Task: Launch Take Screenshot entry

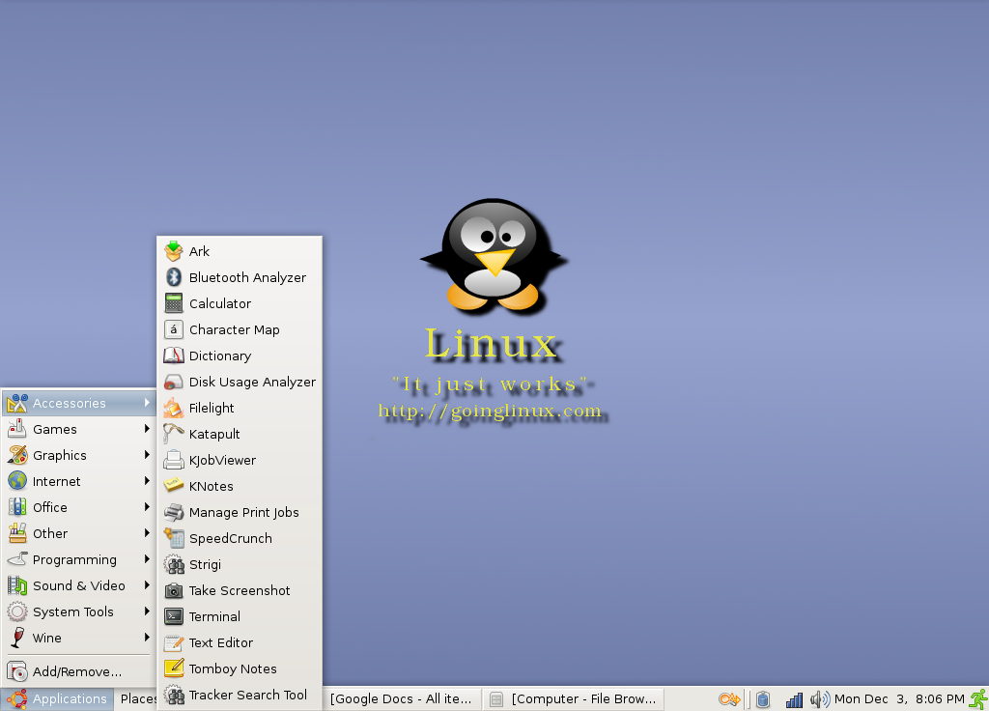Action: (x=240, y=590)
